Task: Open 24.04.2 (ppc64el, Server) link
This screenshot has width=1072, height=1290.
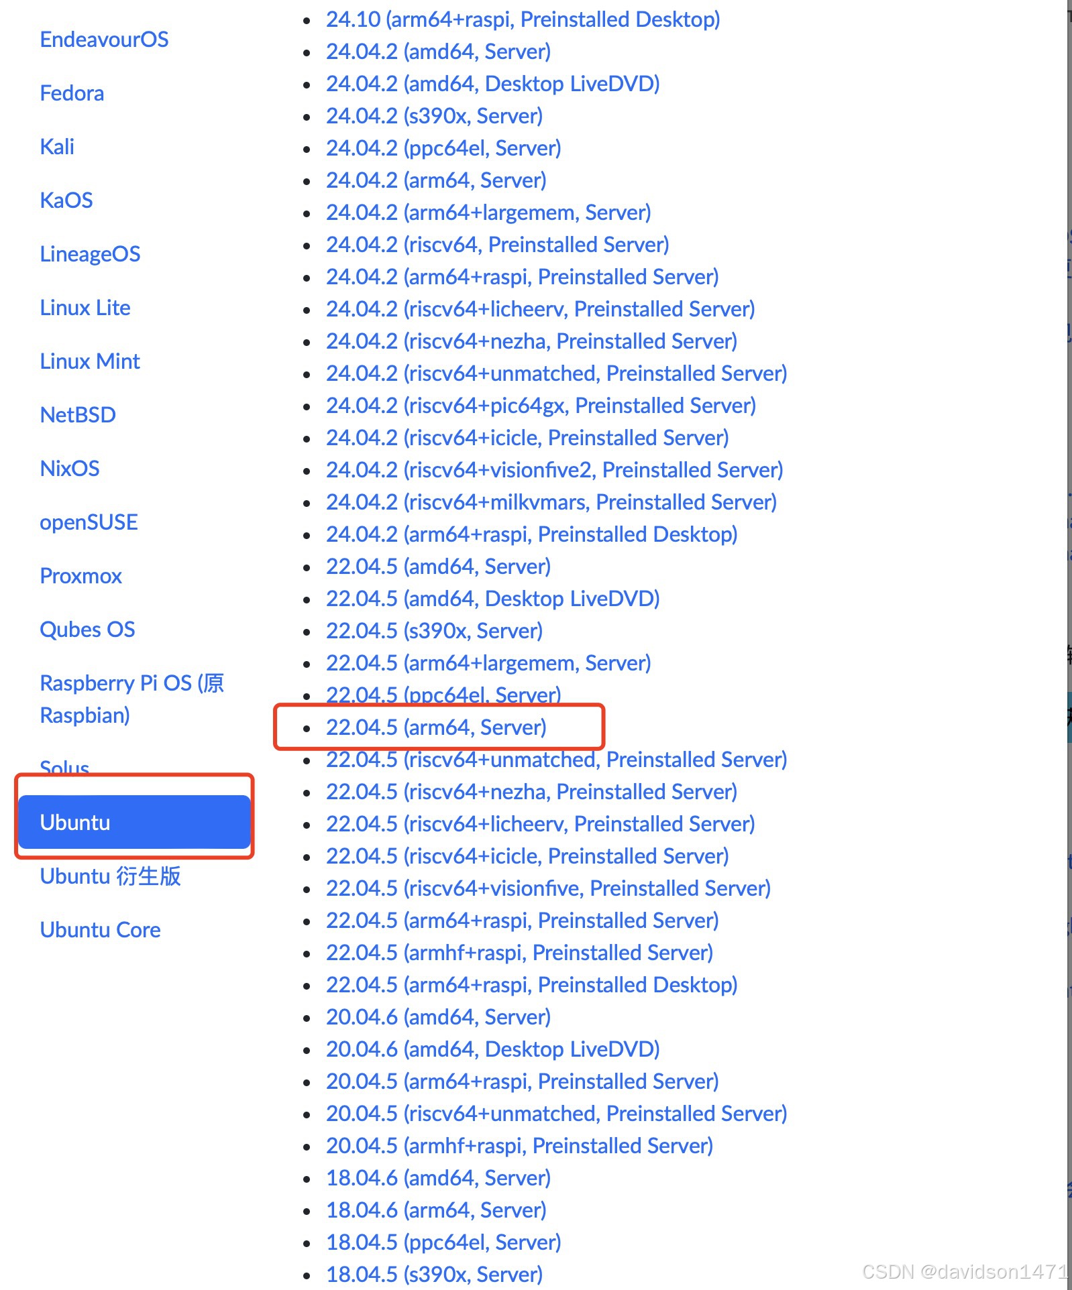Action: click(443, 148)
